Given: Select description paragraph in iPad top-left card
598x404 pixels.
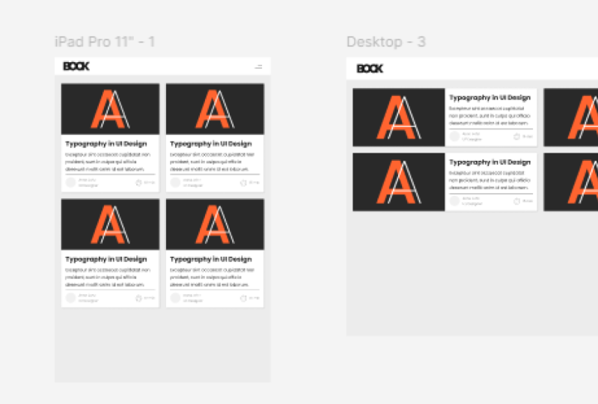Looking at the screenshot, I should [108, 162].
